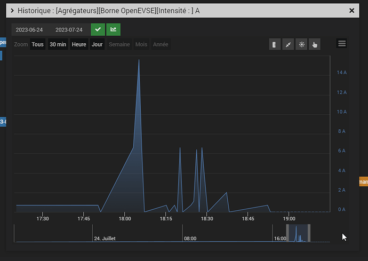Toggle the bar chart type icon
The width and height of the screenshot is (368, 261).
pyautogui.click(x=275, y=44)
